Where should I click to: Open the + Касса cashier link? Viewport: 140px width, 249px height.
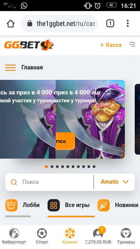click(x=111, y=45)
